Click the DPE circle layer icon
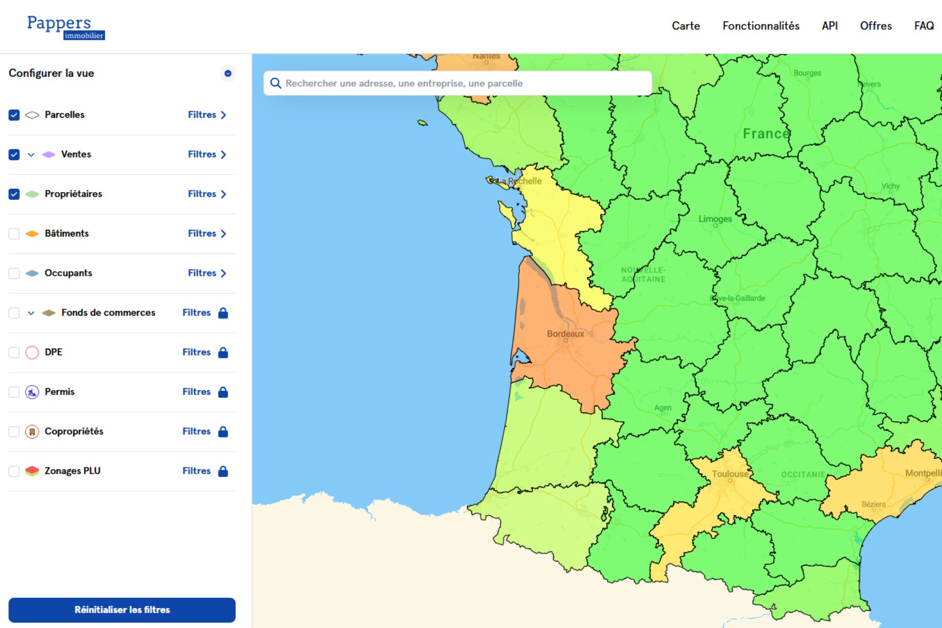942x628 pixels. (32, 352)
